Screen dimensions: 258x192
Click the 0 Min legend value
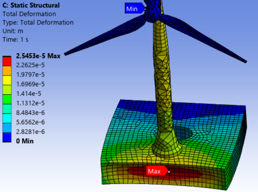point(25,141)
